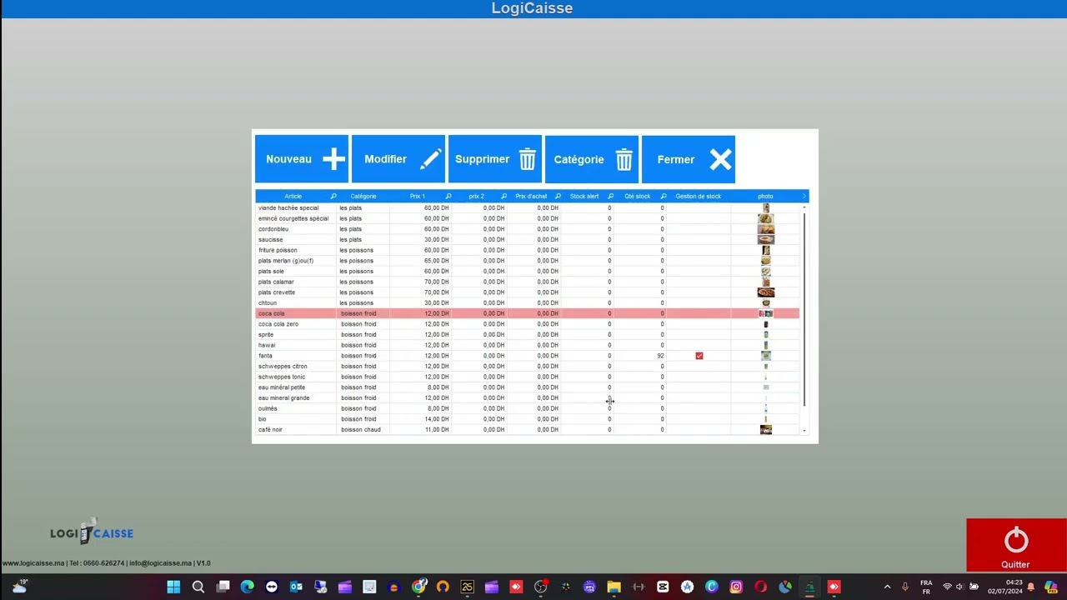Open CapCut from the taskbar
1067x600 pixels.
[663, 587]
